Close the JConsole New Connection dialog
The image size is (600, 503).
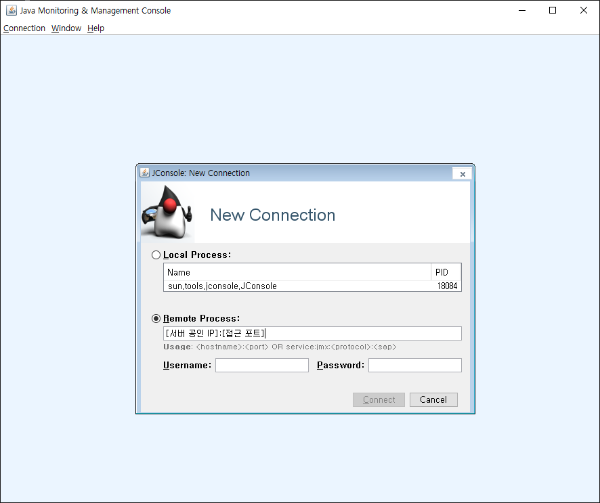[x=463, y=174]
